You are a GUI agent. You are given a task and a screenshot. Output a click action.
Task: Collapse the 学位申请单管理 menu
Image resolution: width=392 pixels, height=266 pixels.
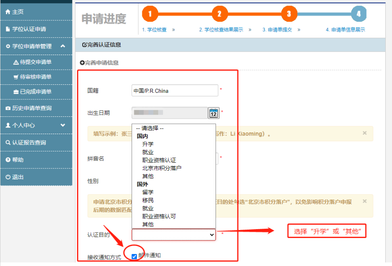(63, 46)
